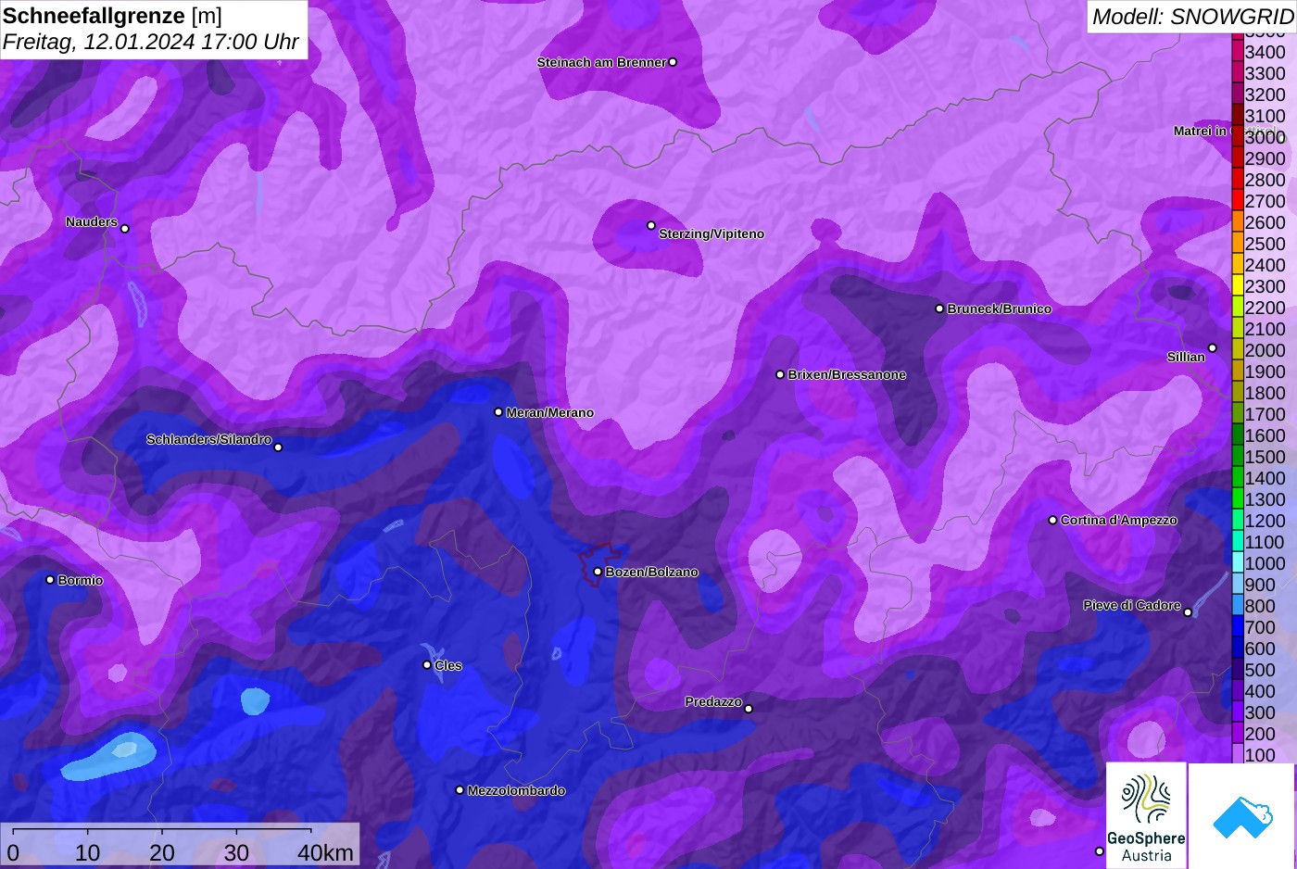The width and height of the screenshot is (1297, 869).
Task: Click the date Freitag, 12.01.2024 17:00 Uhr
Action: click(151, 42)
